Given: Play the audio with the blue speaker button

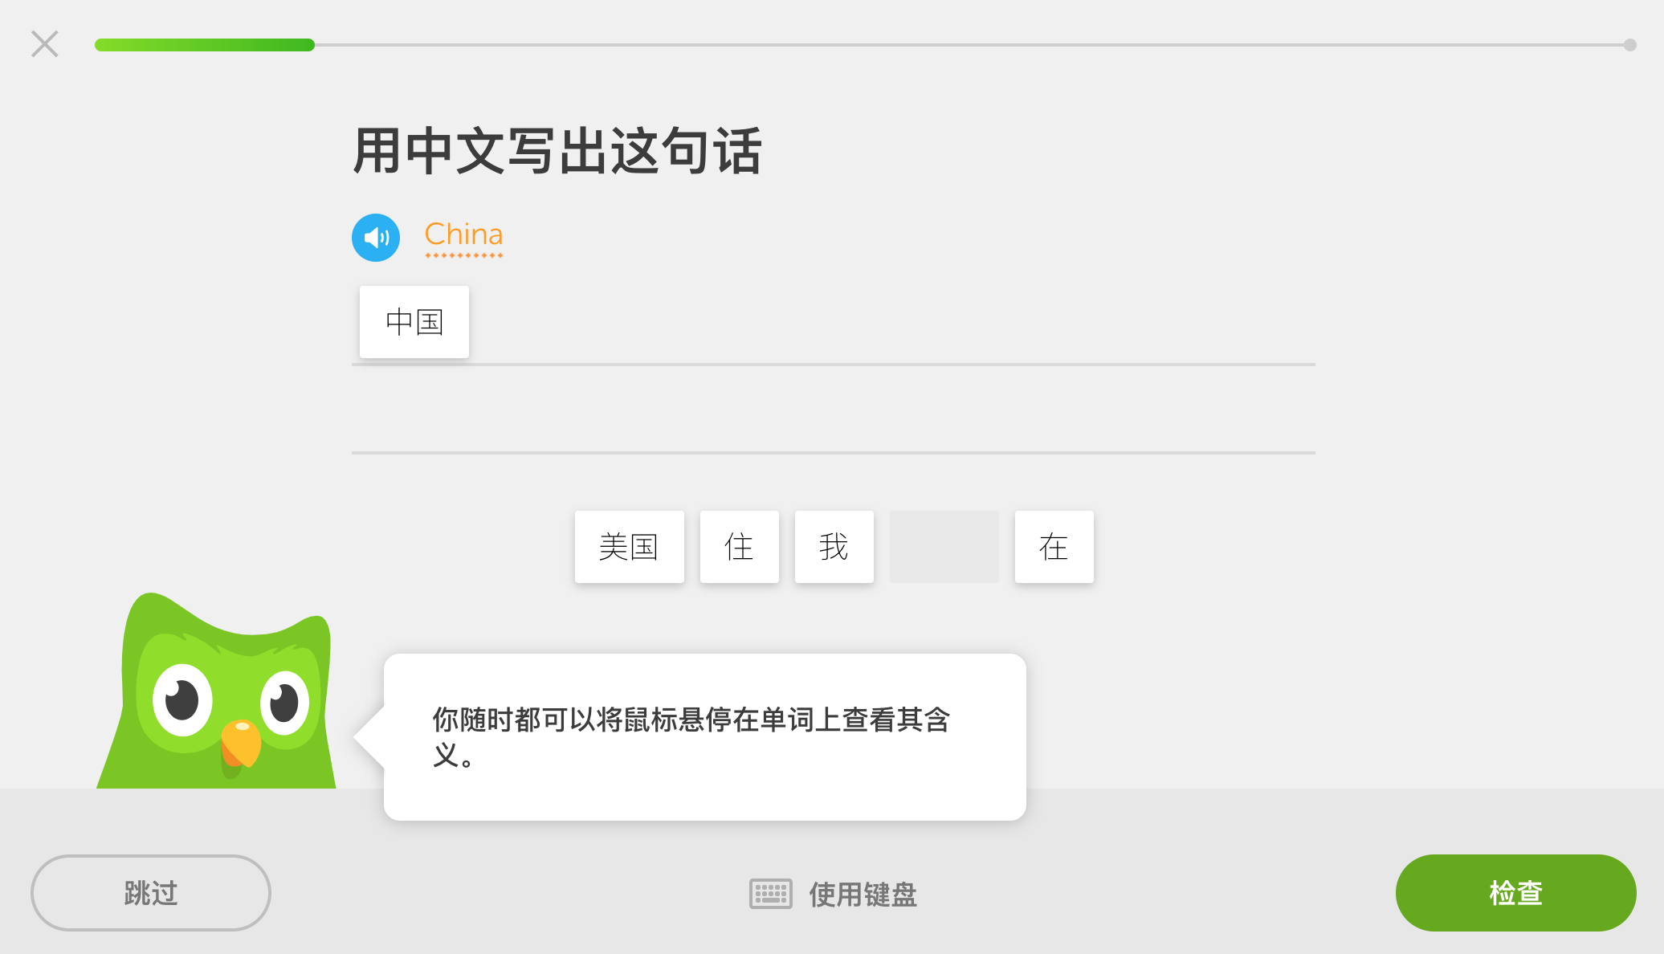Looking at the screenshot, I should coord(376,238).
